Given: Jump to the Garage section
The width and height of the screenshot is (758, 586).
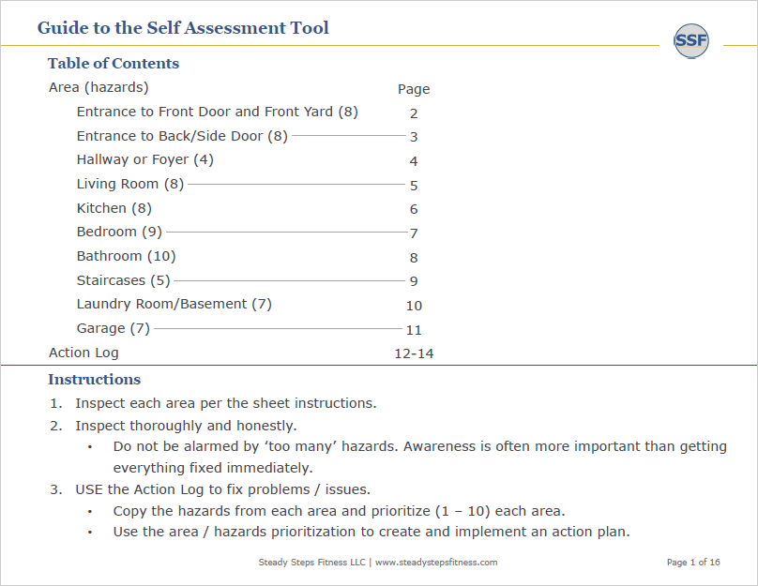Looking at the screenshot, I should coord(113,328).
